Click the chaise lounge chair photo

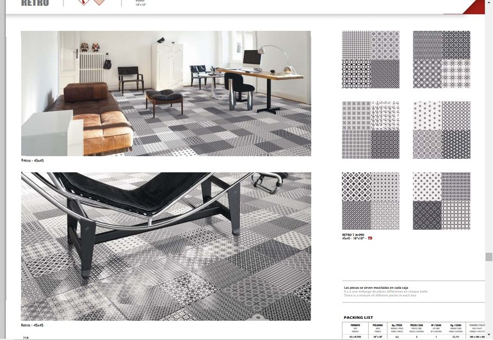point(166,247)
